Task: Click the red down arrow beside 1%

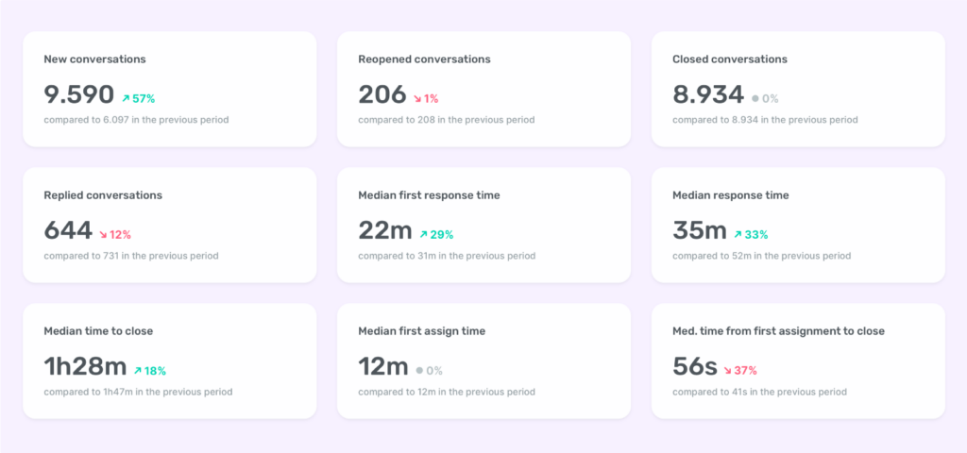Action: 417,98
